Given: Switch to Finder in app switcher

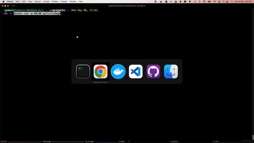Looking at the screenshot, I should point(171,71).
